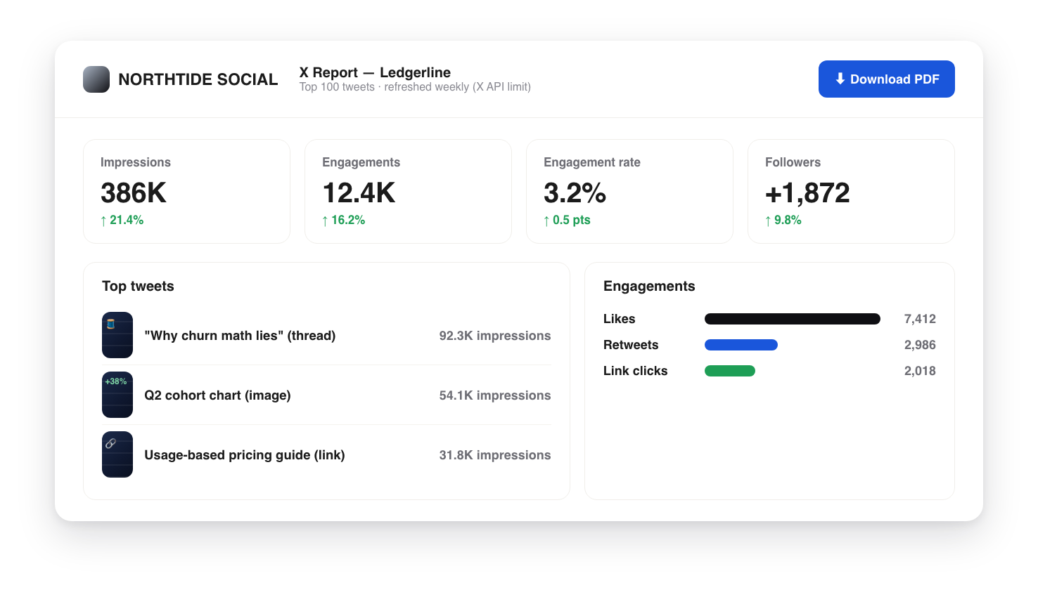Viewport: 1038px width, 590px height.
Task: Click the 31.8K impressions value
Action: (495, 455)
